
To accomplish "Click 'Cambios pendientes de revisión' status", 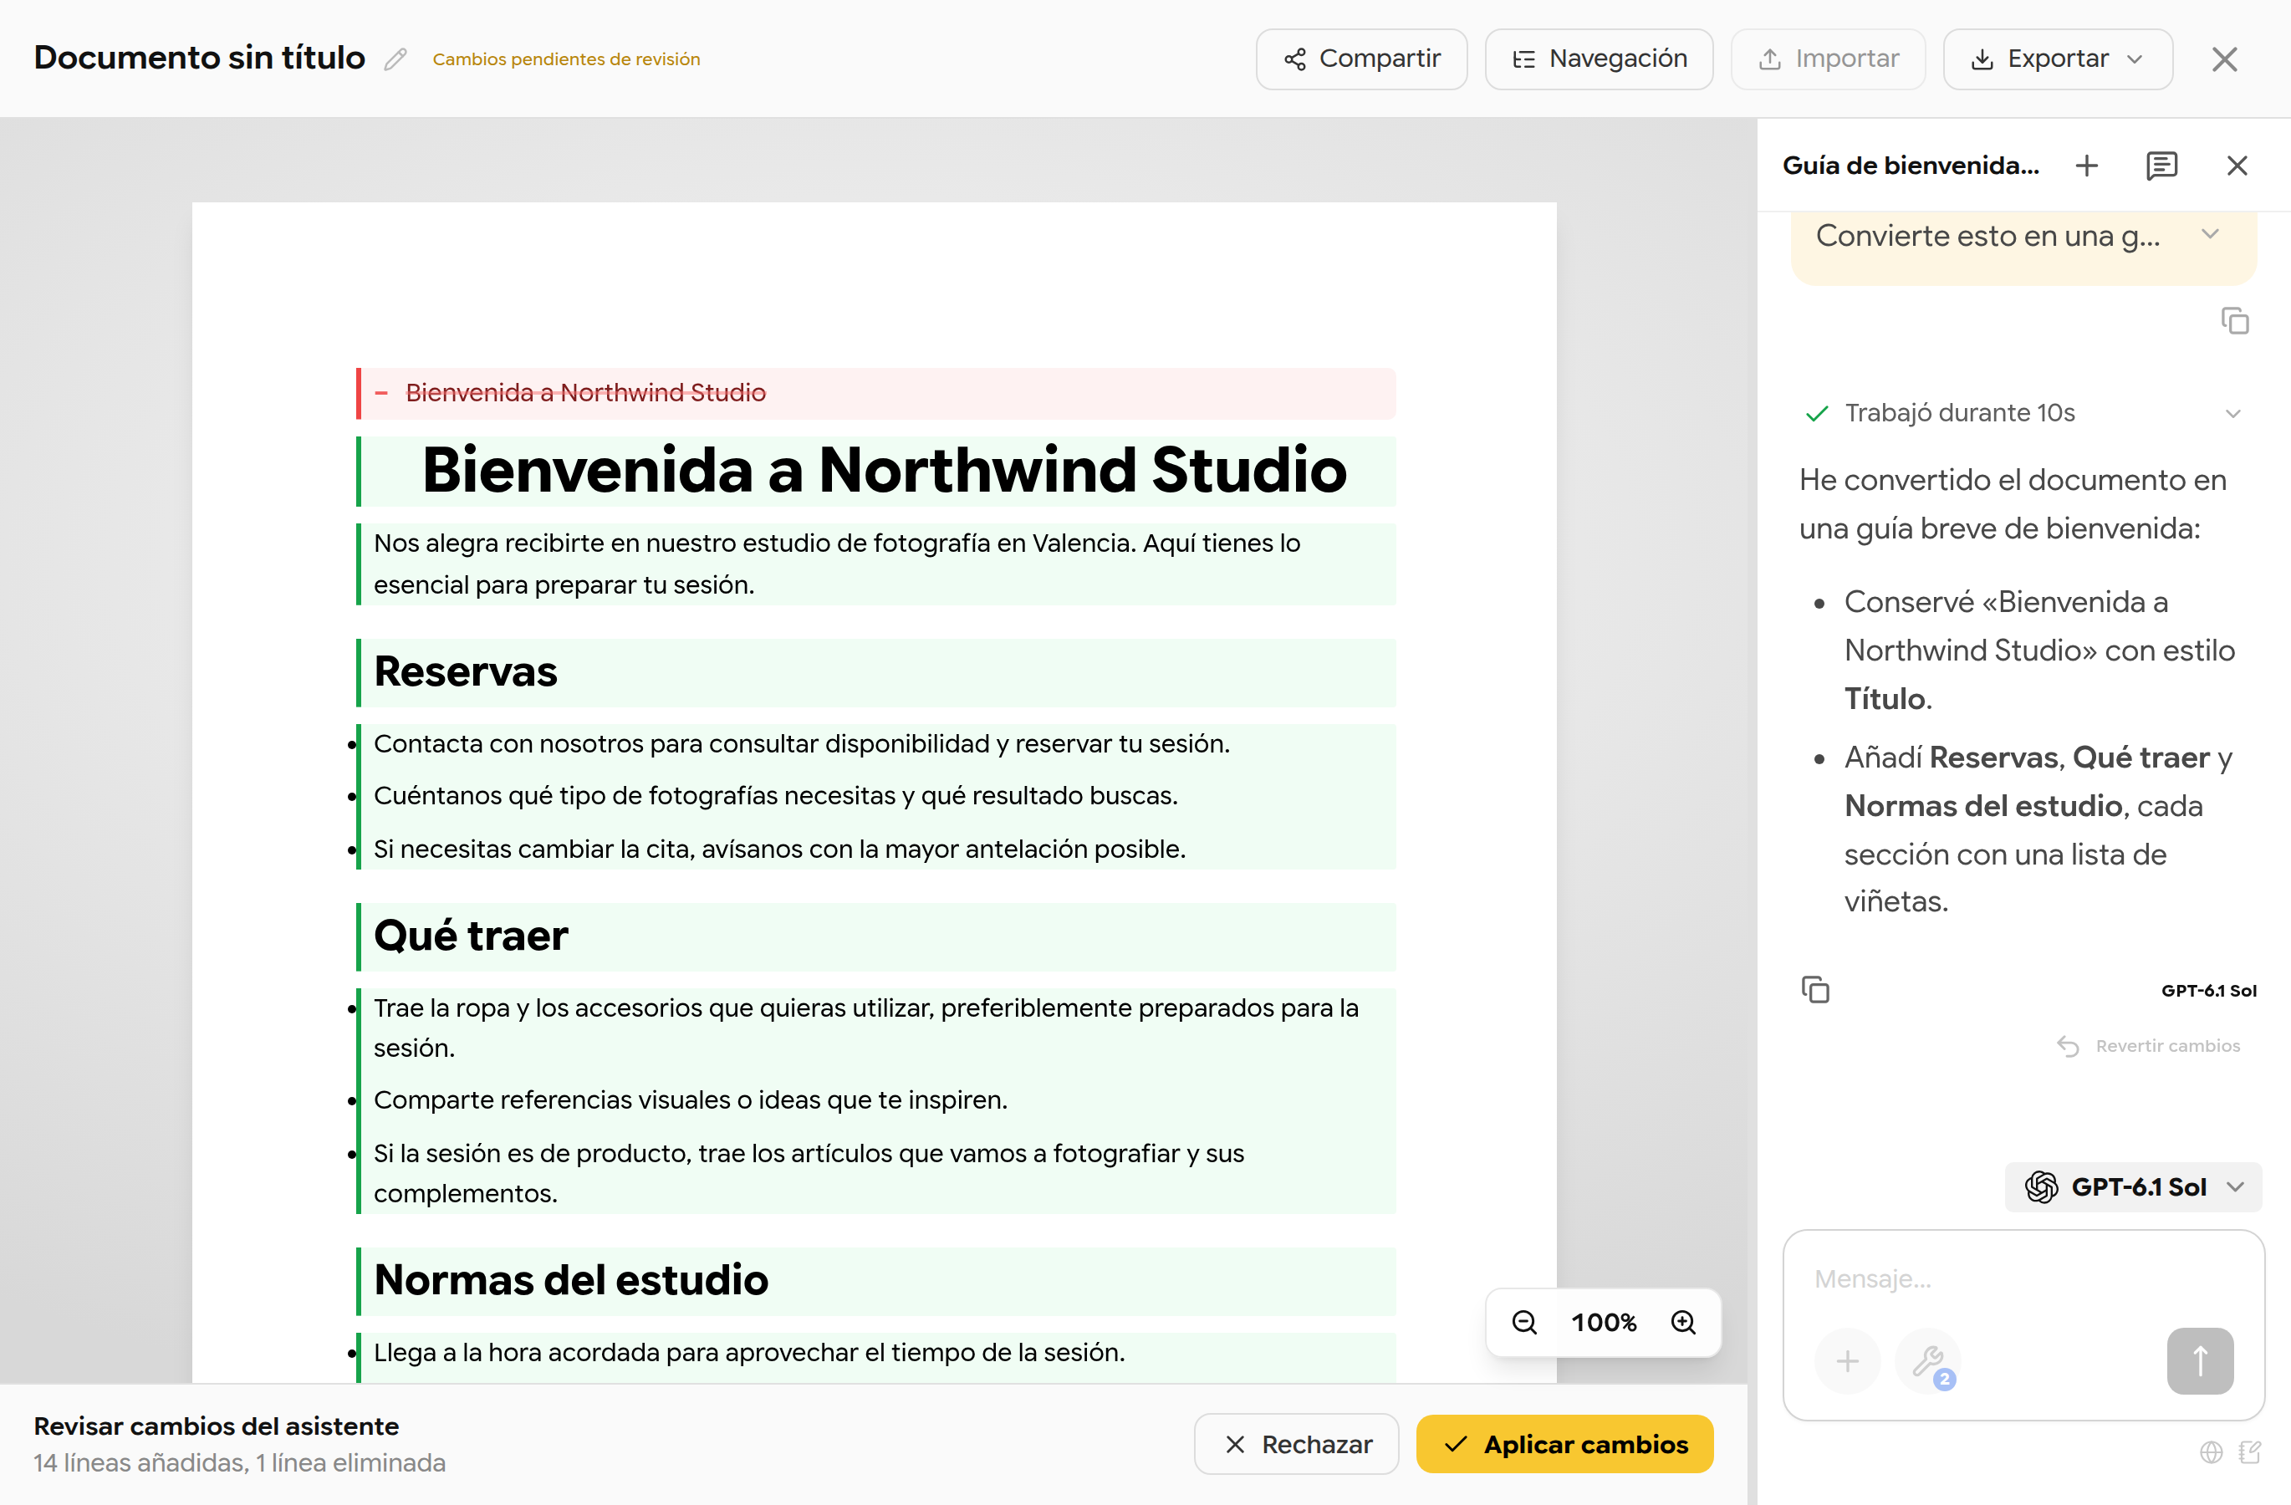I will pyautogui.click(x=566, y=59).
